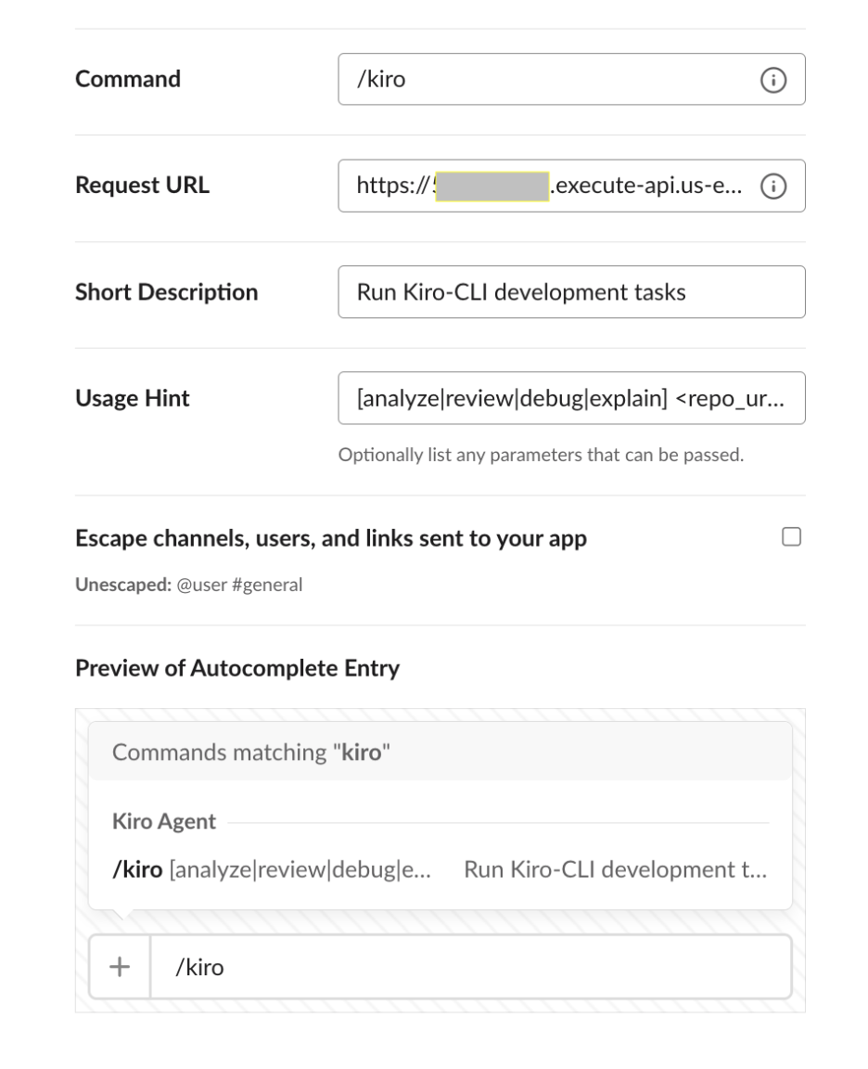Click the info icon in Request URL field

(772, 187)
